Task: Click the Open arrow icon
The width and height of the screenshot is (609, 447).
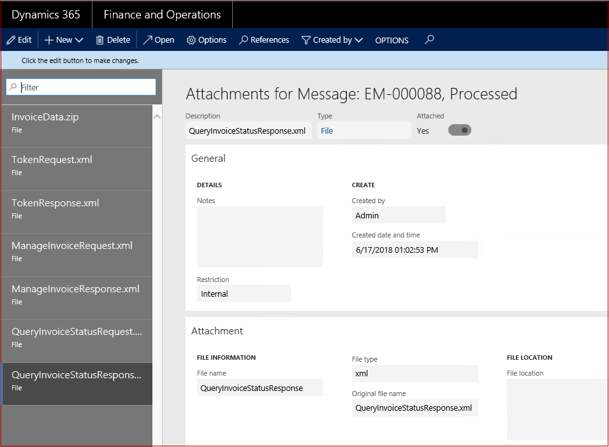Action: (147, 40)
